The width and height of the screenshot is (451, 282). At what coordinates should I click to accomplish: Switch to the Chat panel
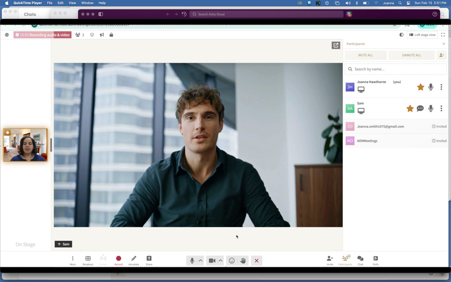(x=360, y=260)
